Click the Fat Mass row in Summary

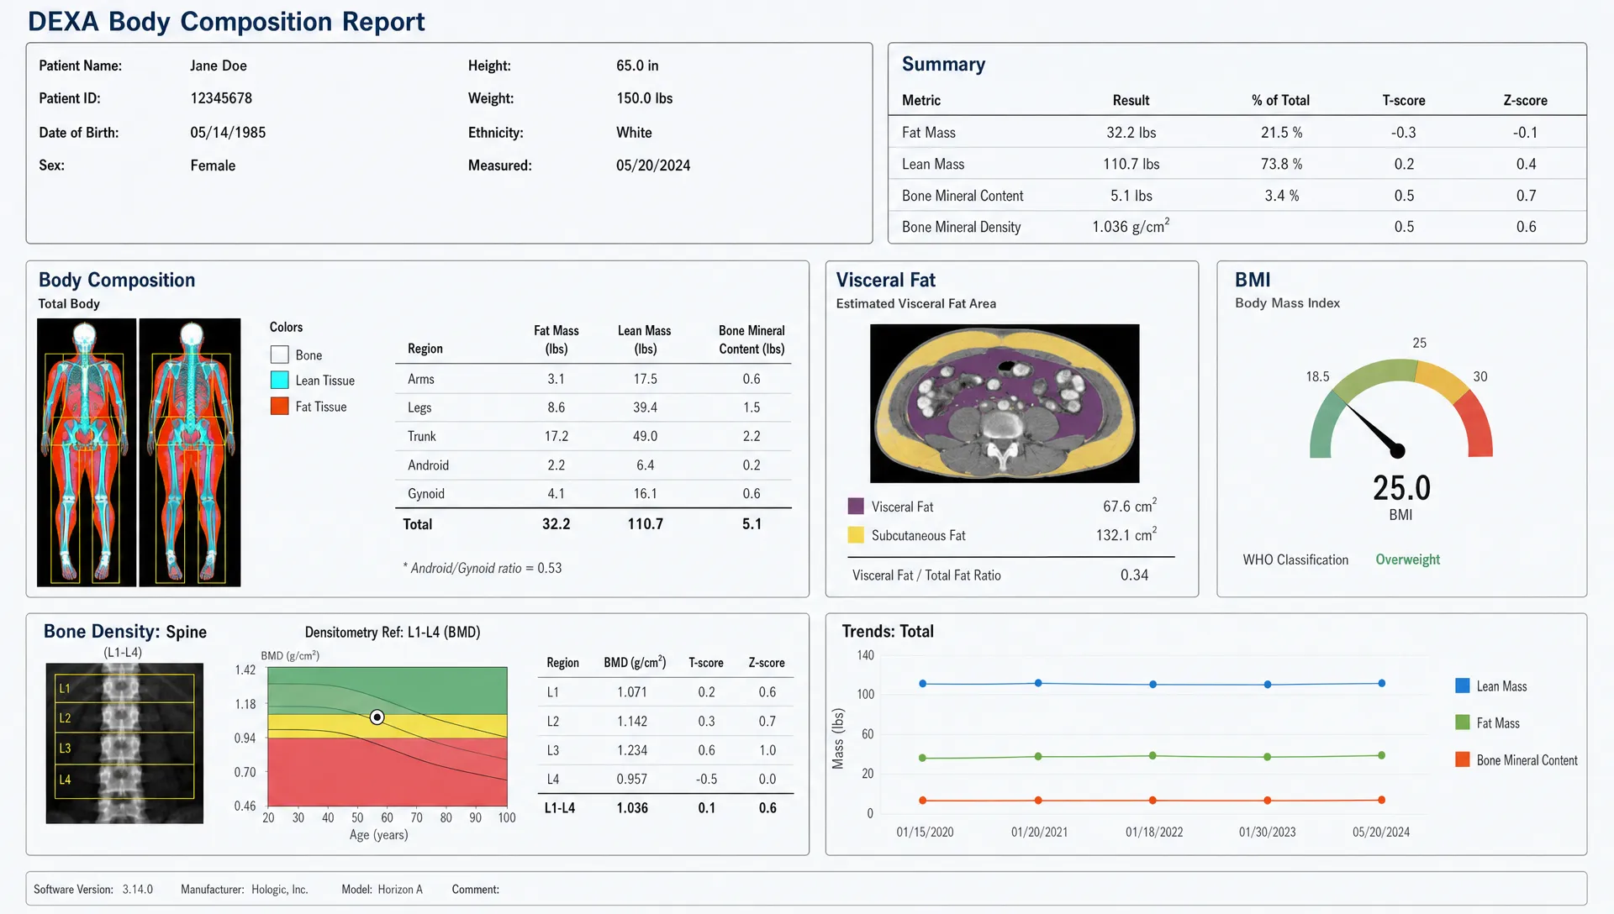click(x=1237, y=133)
